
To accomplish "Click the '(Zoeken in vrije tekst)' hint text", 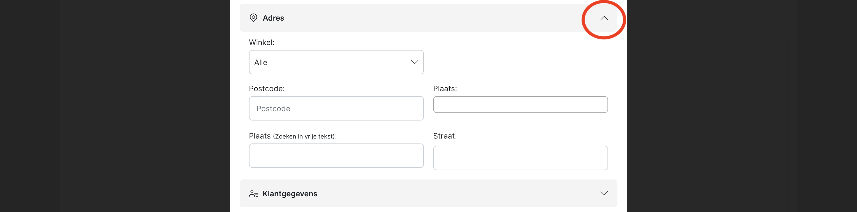I will [304, 136].
